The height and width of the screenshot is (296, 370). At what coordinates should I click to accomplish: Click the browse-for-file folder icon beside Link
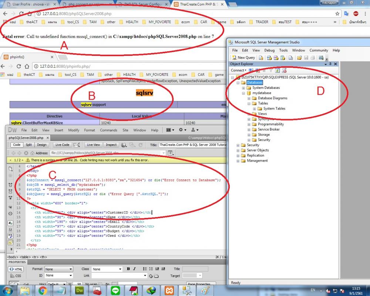click(156, 276)
